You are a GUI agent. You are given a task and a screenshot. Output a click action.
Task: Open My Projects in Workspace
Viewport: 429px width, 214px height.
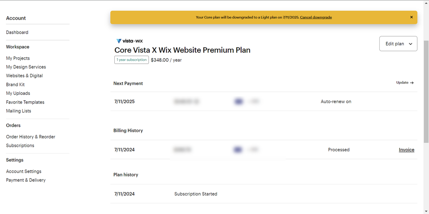pos(18,58)
